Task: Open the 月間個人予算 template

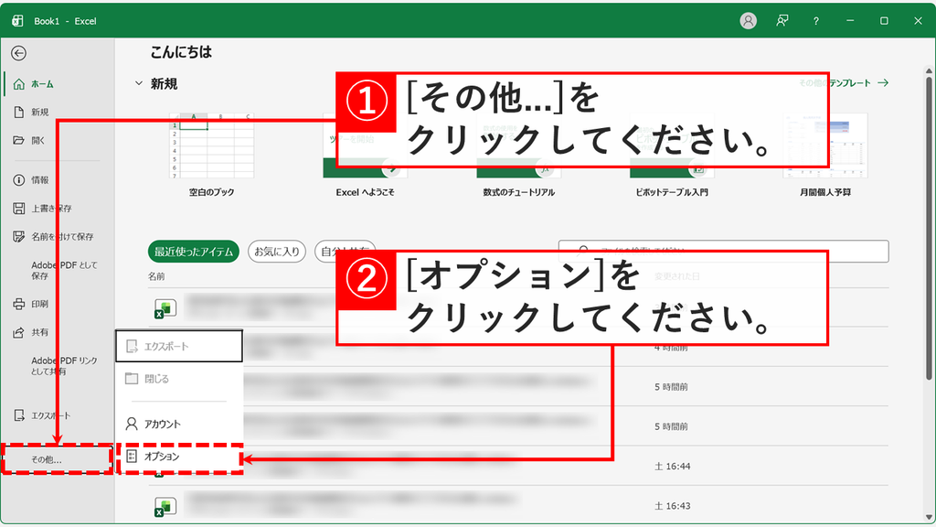Action: [825, 154]
